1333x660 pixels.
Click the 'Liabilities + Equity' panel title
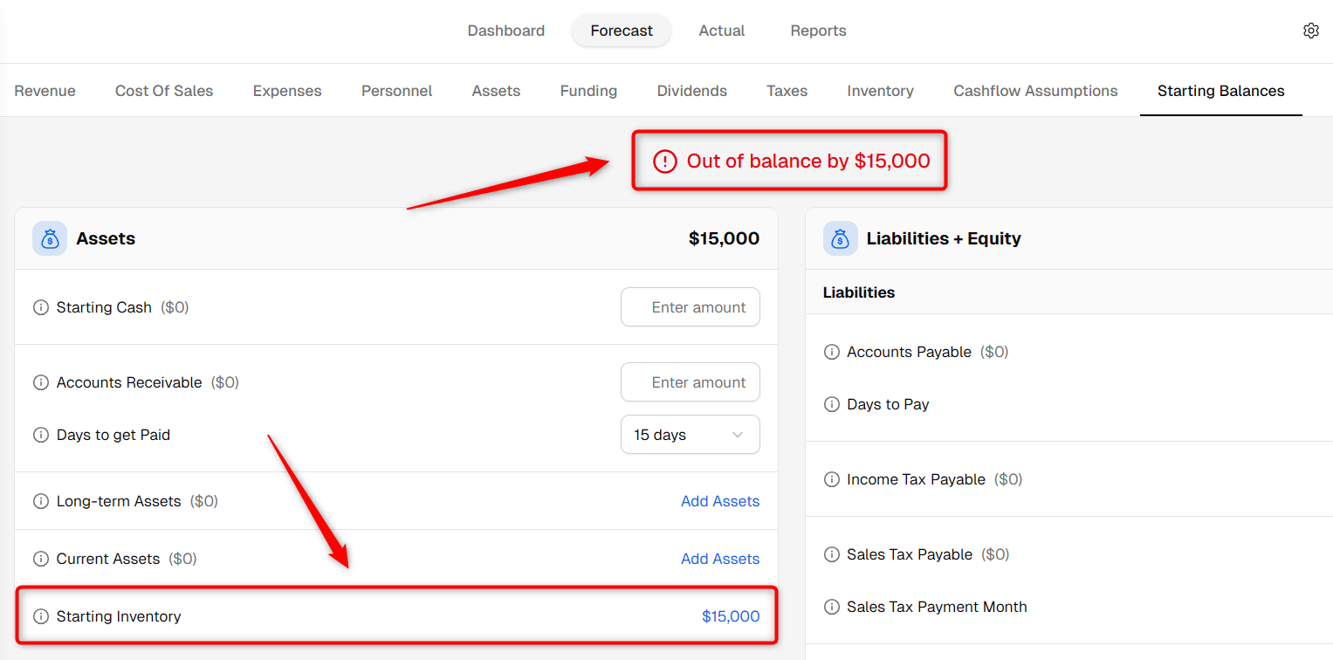pos(944,238)
